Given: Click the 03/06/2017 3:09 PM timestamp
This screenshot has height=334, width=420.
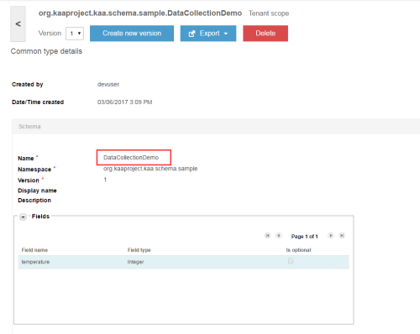Looking at the screenshot, I should pos(124,102).
